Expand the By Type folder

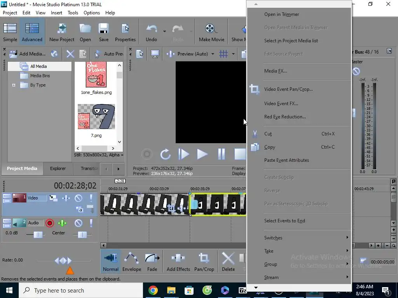[x=14, y=85]
